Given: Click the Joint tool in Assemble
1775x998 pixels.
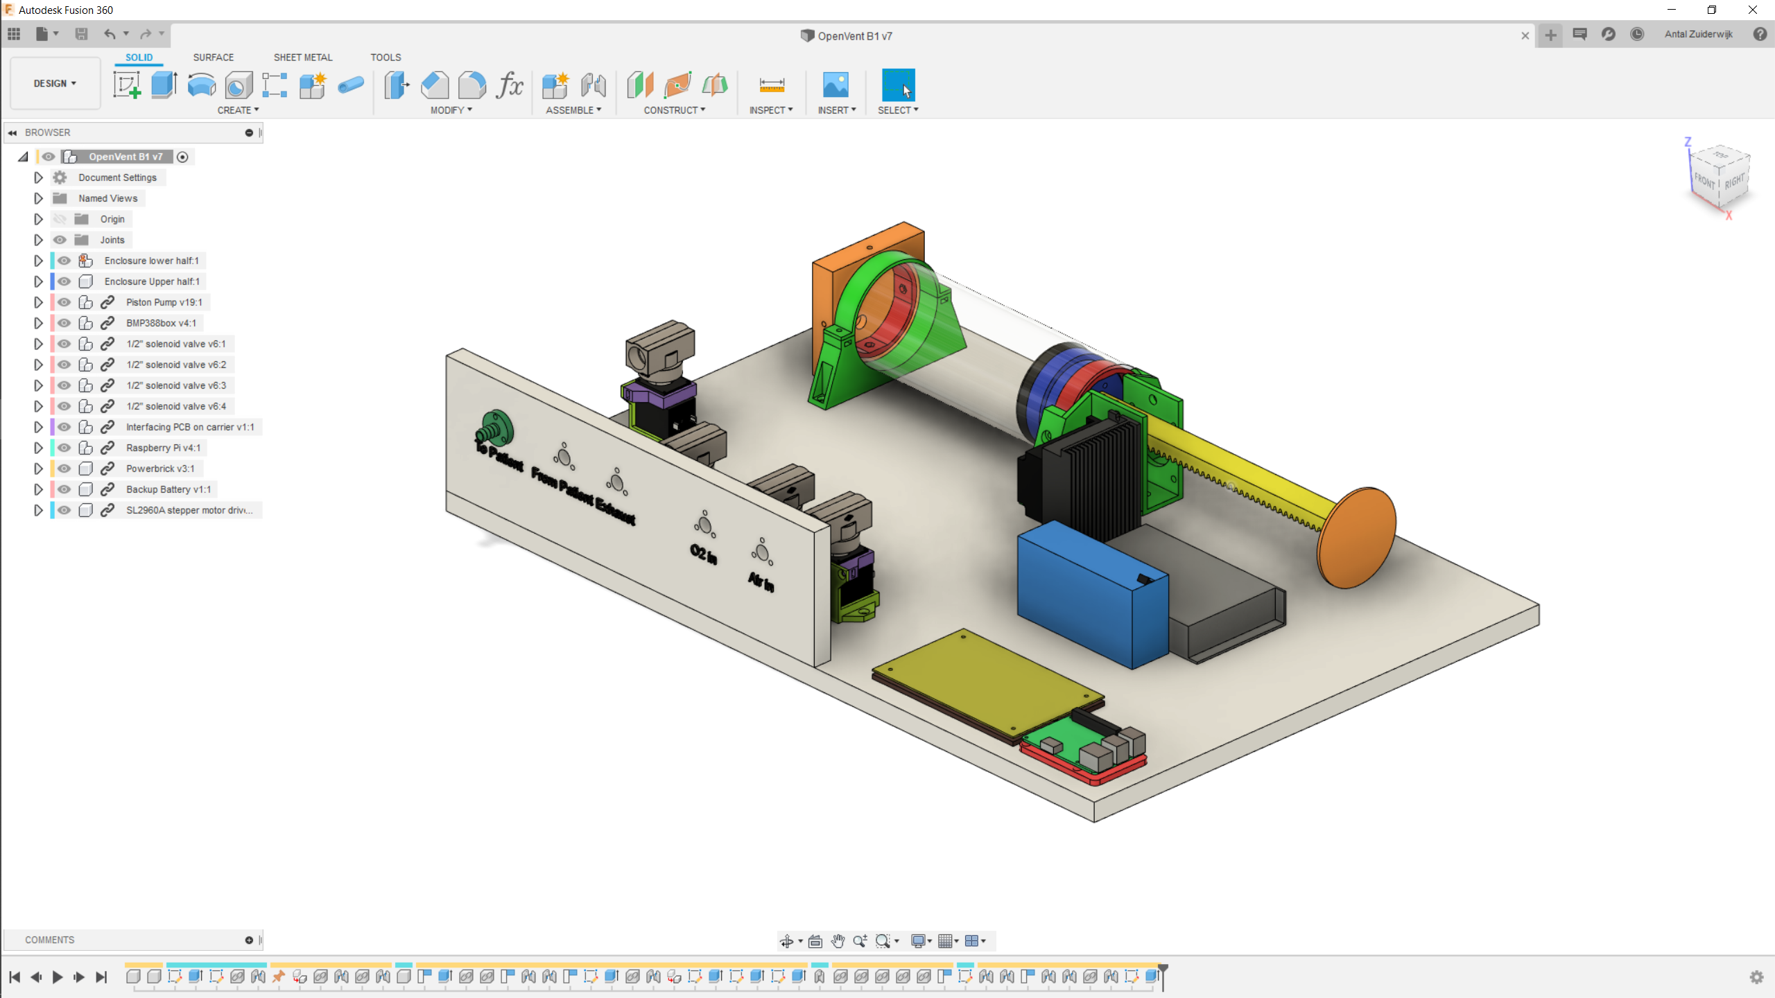Looking at the screenshot, I should pyautogui.click(x=593, y=85).
